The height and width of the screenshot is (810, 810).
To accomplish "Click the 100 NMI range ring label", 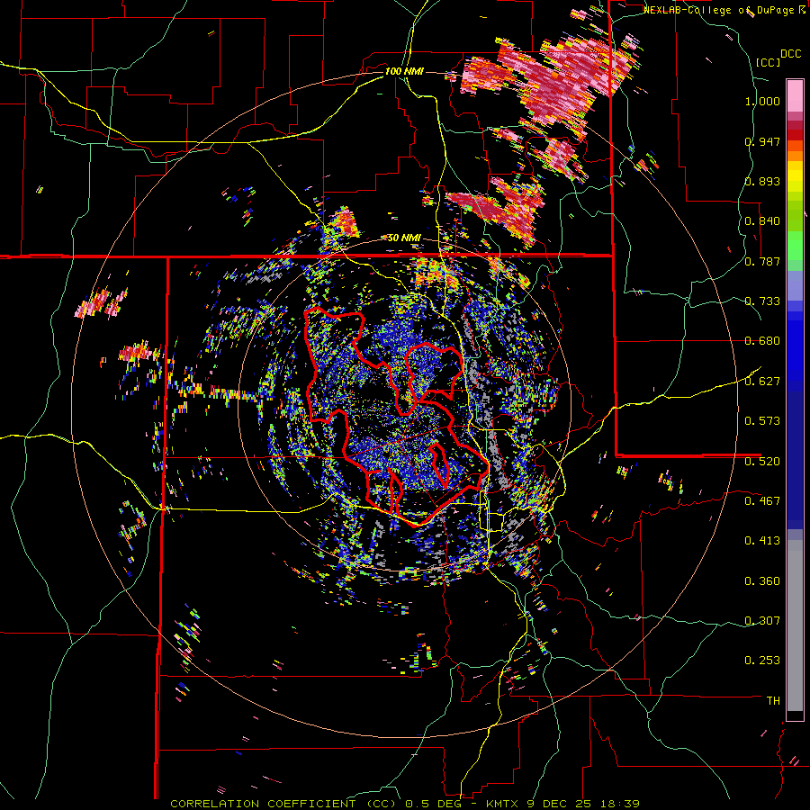I will [403, 71].
